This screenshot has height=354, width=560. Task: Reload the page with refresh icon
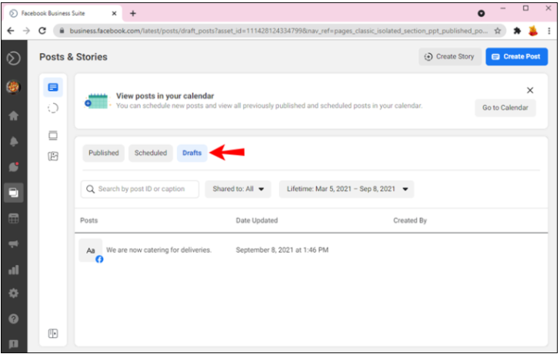(42, 31)
